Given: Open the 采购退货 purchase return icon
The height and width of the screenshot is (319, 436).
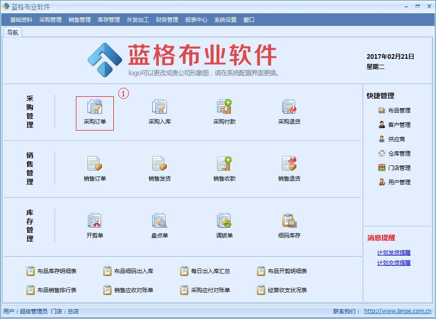Looking at the screenshot, I should 289,107.
